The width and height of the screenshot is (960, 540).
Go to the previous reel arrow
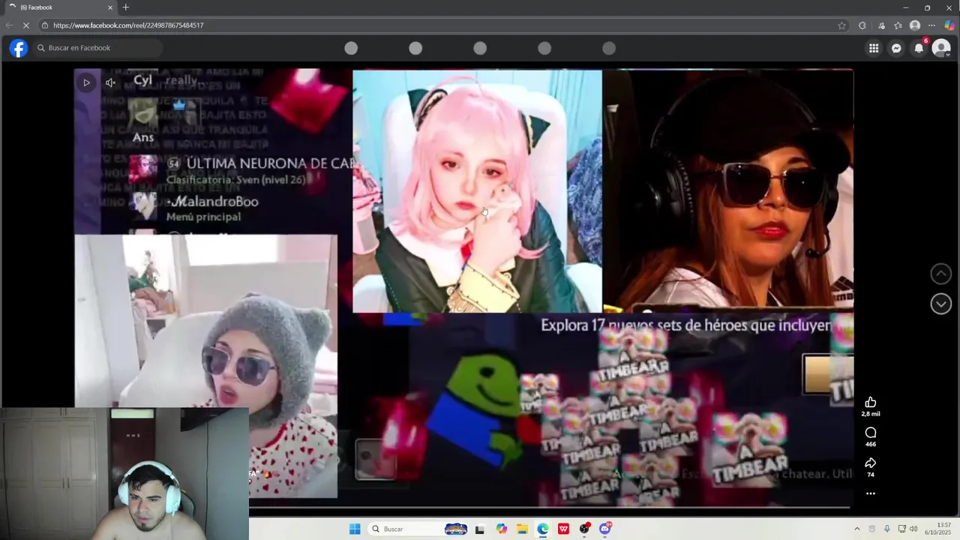point(941,274)
